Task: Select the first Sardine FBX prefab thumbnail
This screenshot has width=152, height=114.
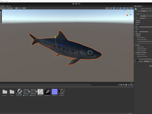Action: [26, 92]
